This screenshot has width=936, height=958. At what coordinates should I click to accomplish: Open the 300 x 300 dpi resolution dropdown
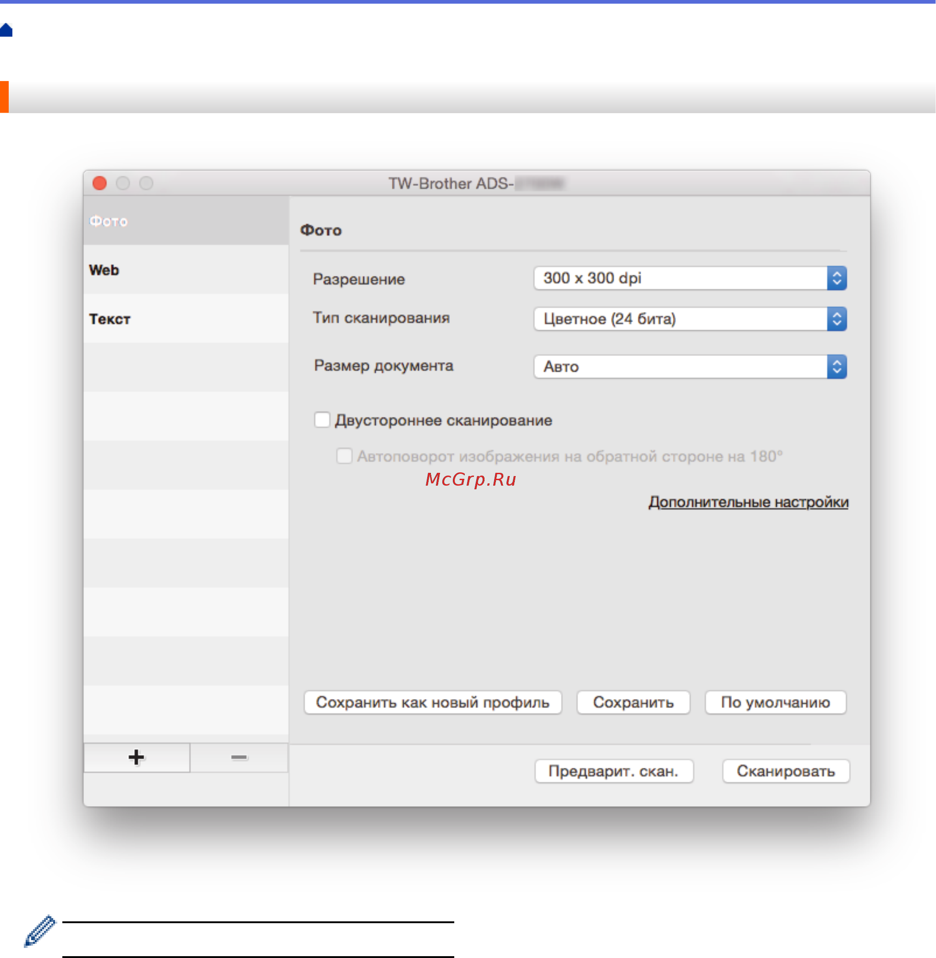pos(681,279)
